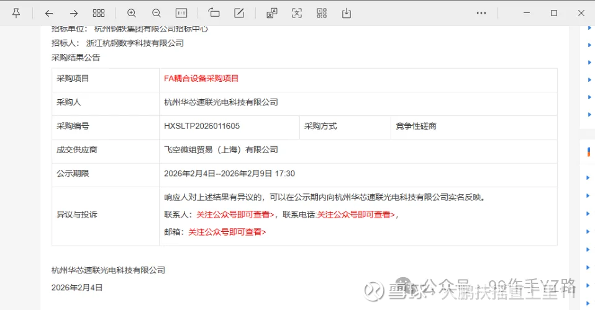Save the image with the download icon
This screenshot has height=310, width=595.
[x=347, y=13]
